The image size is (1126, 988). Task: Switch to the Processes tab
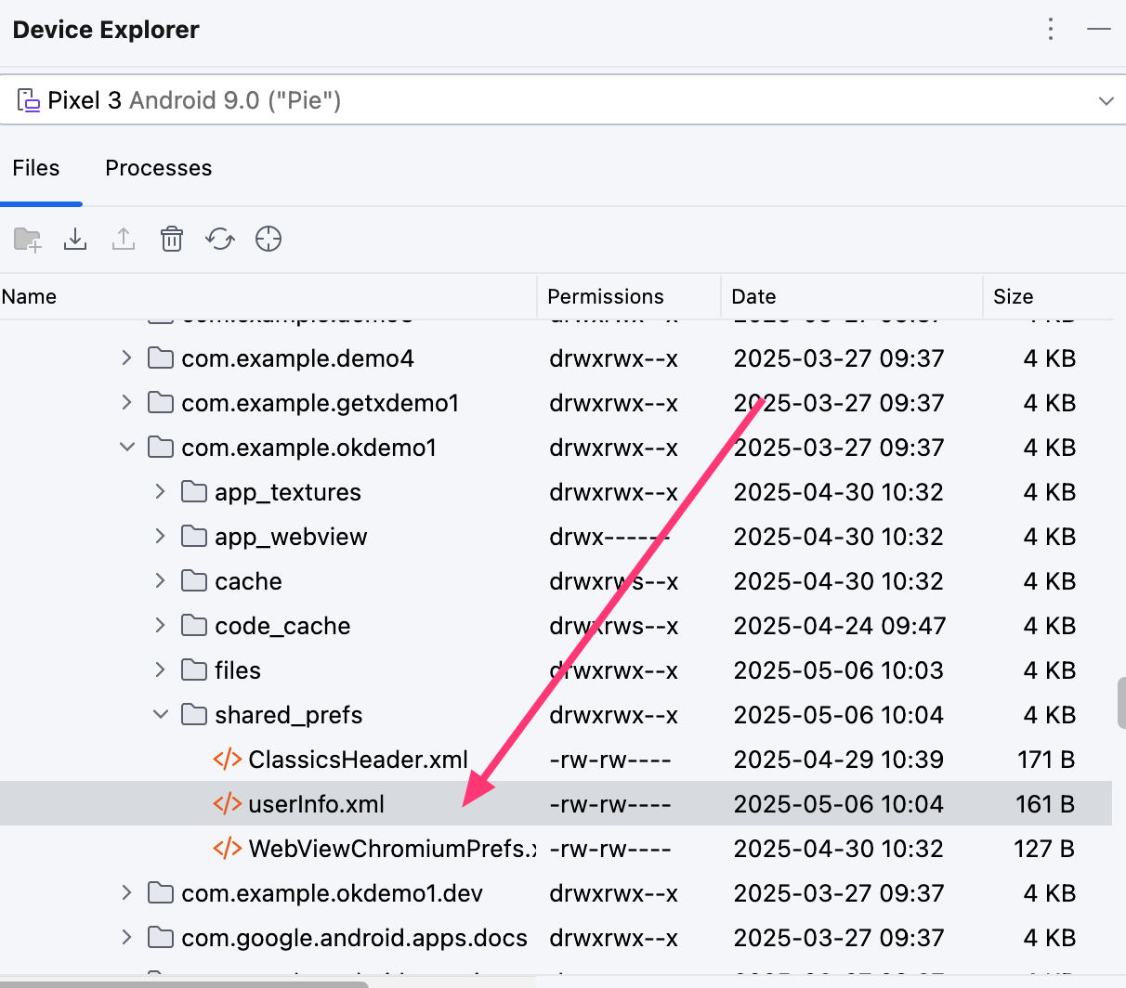pos(158,168)
